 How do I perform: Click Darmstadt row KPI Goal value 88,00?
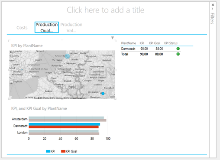click(159, 49)
